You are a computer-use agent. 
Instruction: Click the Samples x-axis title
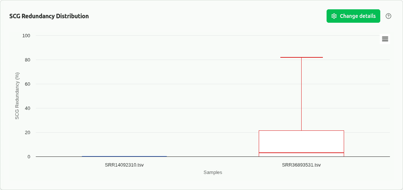pos(213,172)
